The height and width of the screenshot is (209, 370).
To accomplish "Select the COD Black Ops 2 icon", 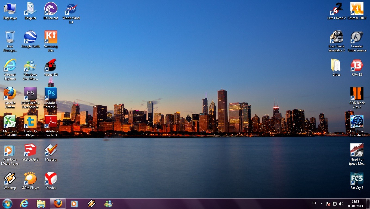I will (357, 98).
